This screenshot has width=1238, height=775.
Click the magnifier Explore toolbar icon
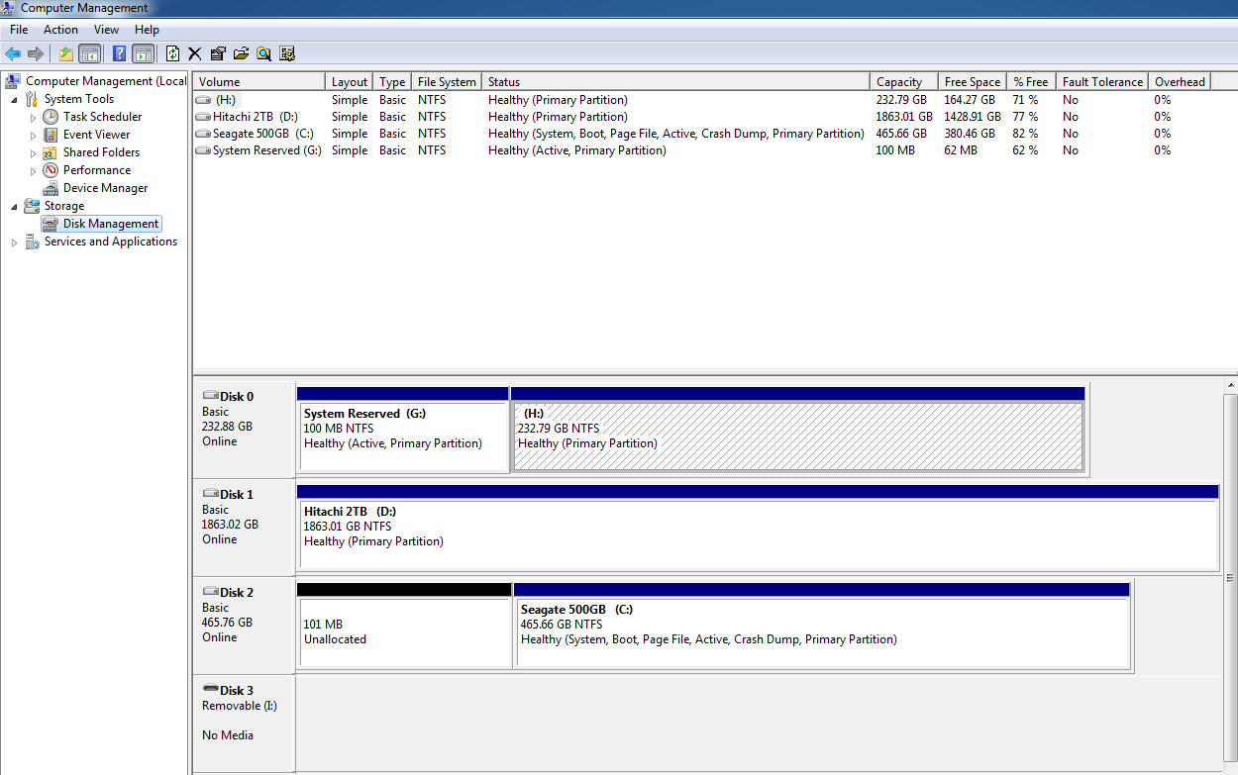(263, 53)
